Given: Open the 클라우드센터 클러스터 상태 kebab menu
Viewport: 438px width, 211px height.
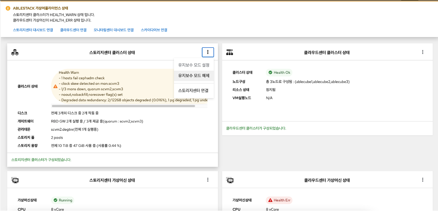Looking at the screenshot, I should pyautogui.click(x=423, y=52).
